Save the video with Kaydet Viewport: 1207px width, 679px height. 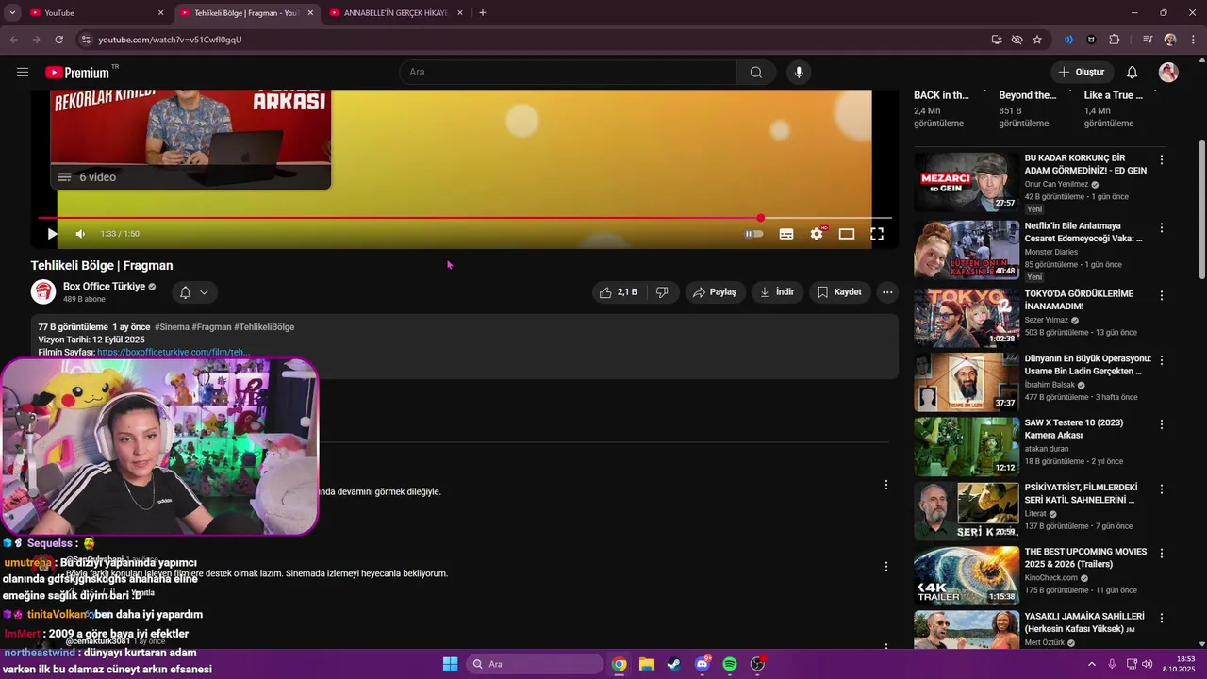point(839,292)
